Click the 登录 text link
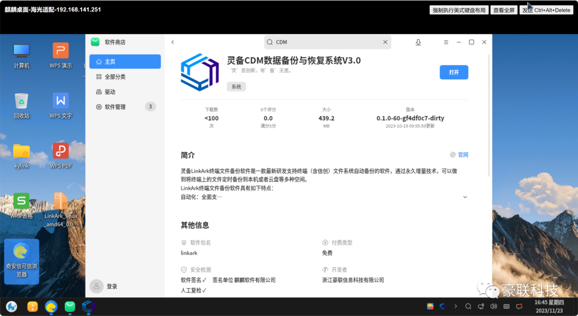The image size is (578, 316). click(x=112, y=287)
